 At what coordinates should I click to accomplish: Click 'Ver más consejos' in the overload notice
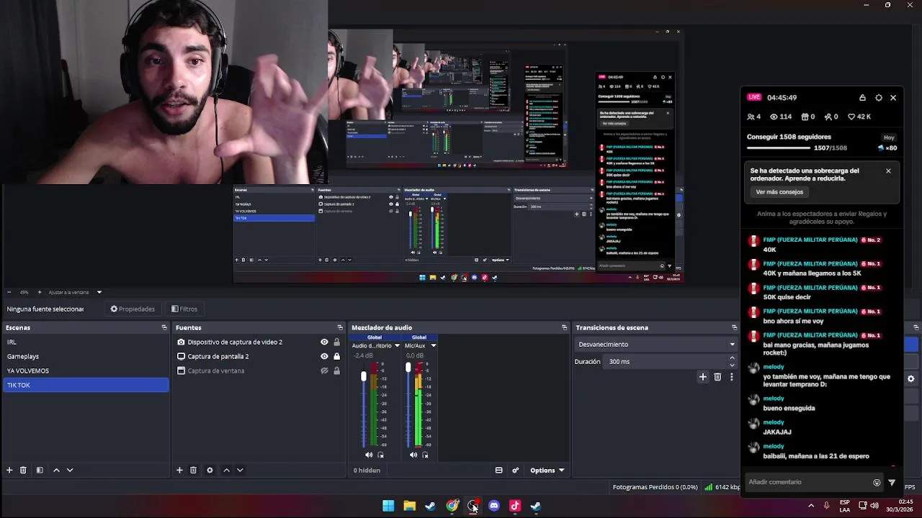[779, 192]
